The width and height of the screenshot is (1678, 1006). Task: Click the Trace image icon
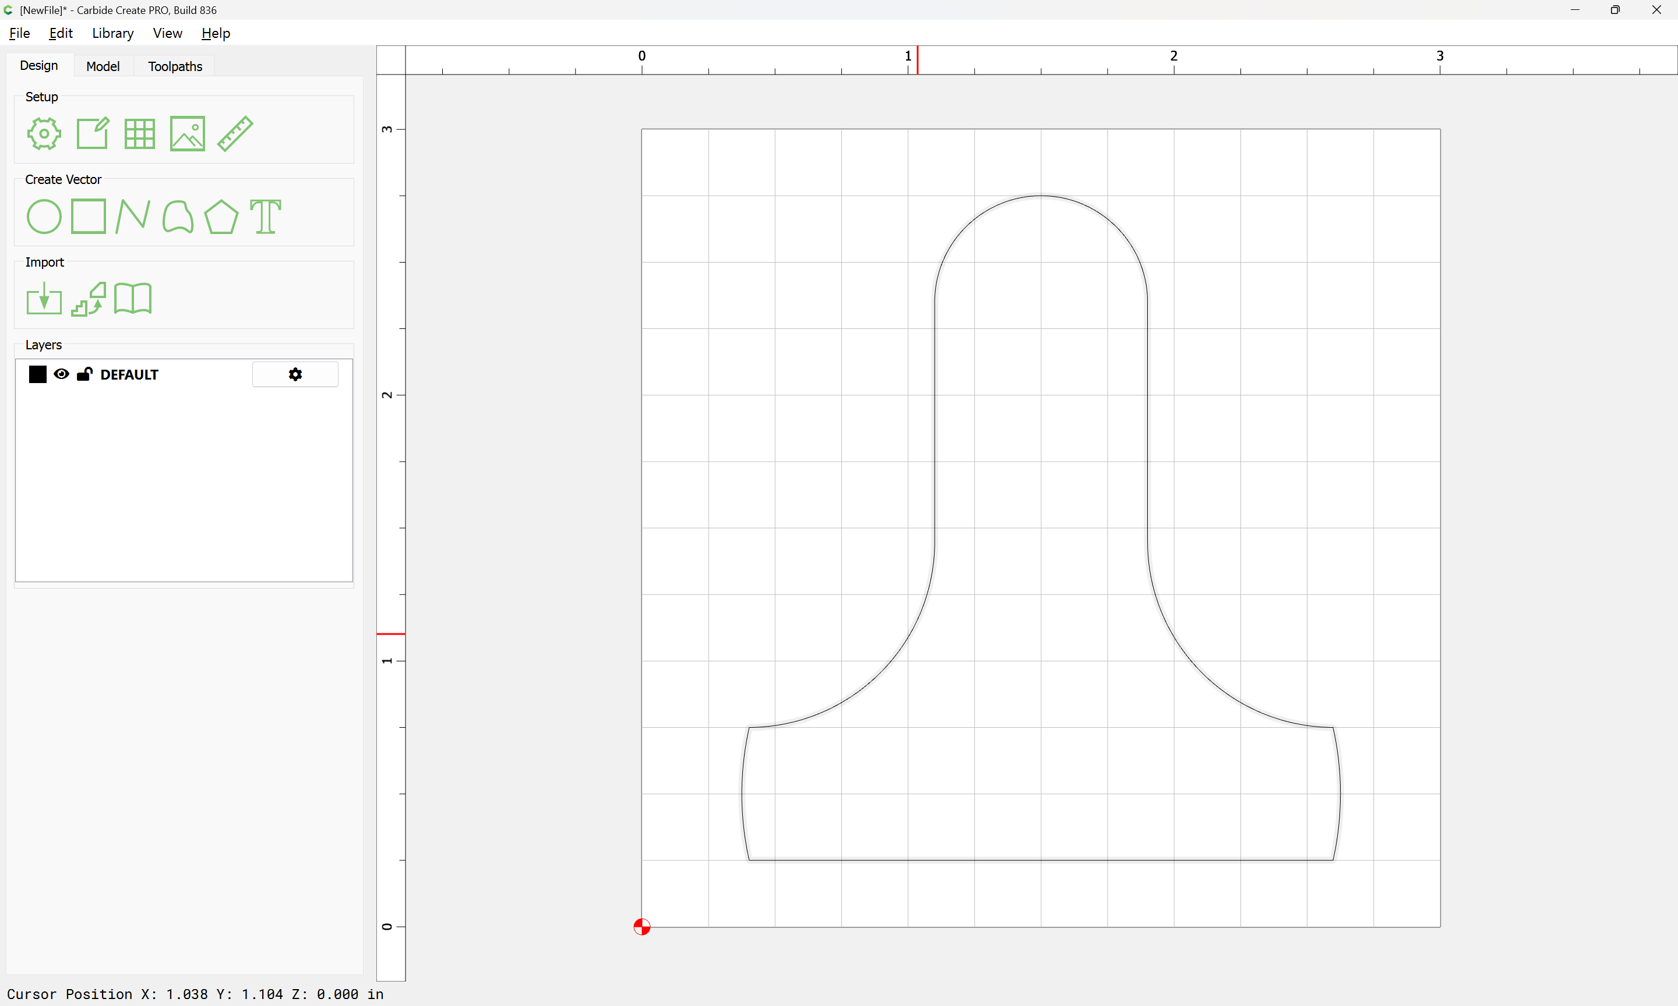pyautogui.click(x=89, y=299)
